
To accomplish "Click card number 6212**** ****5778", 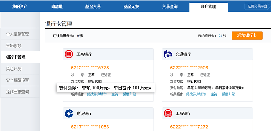I will 90,68.
